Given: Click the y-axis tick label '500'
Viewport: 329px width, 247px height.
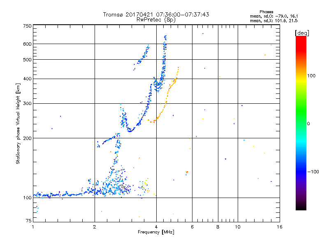Looking at the screenshot, I should 27,60.
